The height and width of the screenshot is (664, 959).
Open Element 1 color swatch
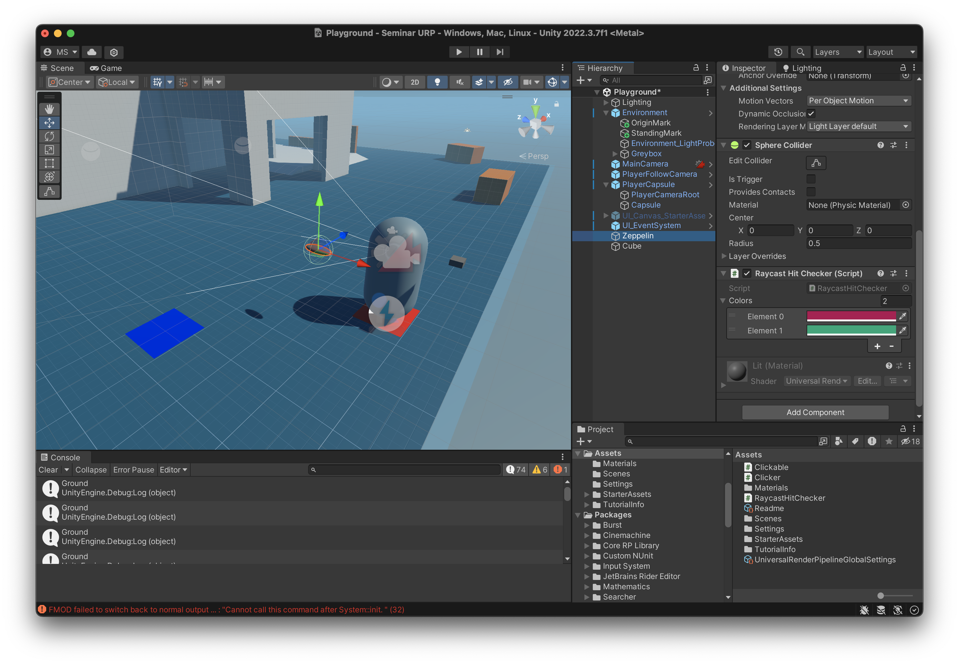851,331
